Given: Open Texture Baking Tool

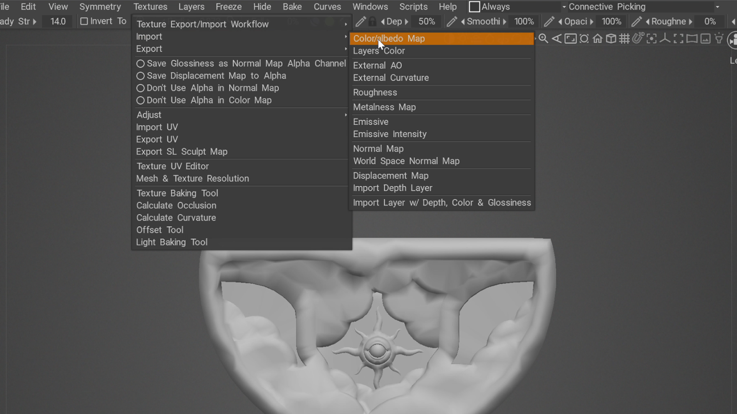Looking at the screenshot, I should tap(177, 193).
